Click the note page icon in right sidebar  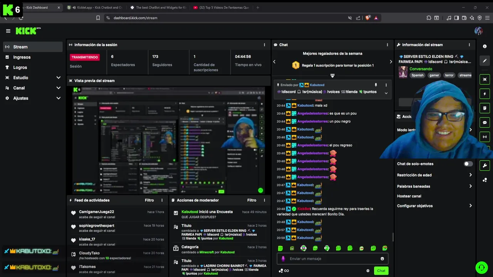(x=485, y=108)
